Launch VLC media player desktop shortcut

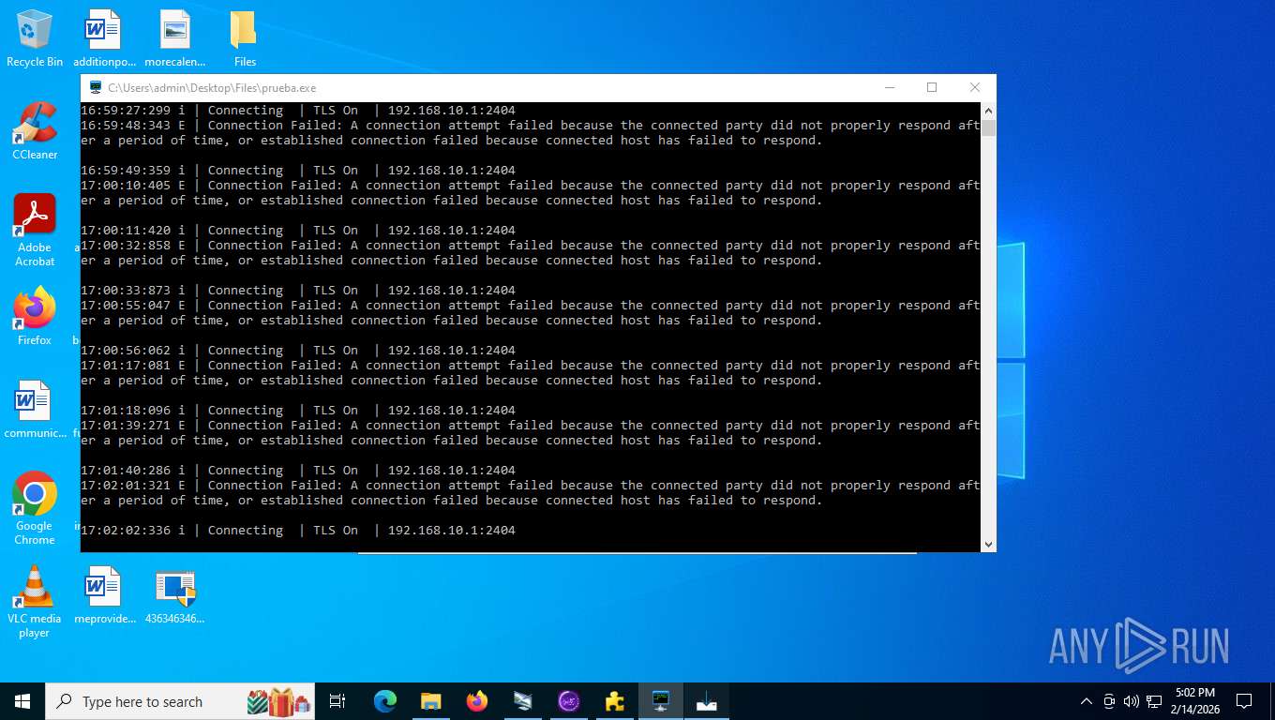(35, 601)
